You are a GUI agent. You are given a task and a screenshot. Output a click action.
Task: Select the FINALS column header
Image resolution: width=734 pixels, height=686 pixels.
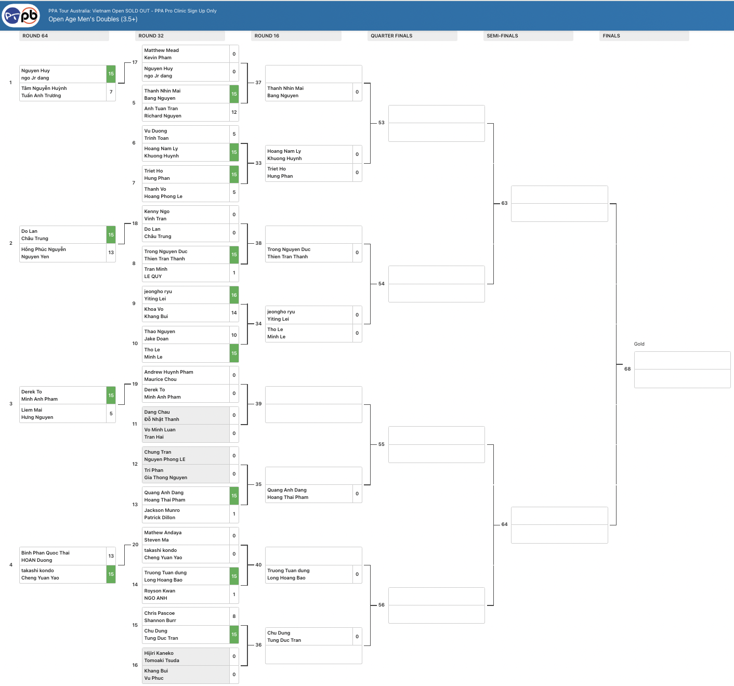(644, 36)
